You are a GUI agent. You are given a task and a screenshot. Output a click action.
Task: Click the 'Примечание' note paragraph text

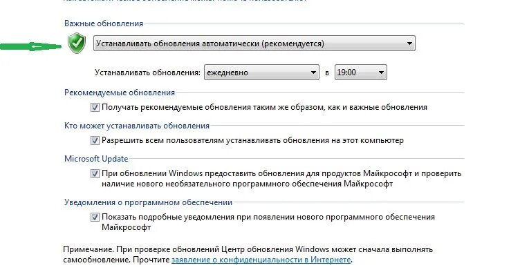pos(248,255)
